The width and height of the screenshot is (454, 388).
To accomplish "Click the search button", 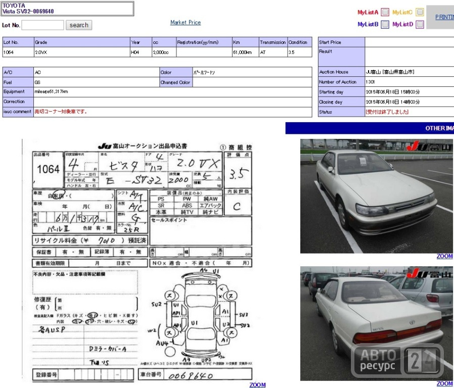I will click(x=79, y=25).
